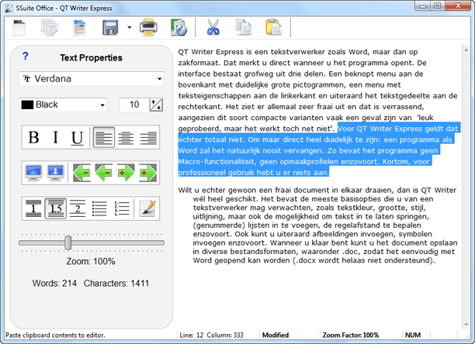Click the Characters: 1411 count

(x=116, y=284)
